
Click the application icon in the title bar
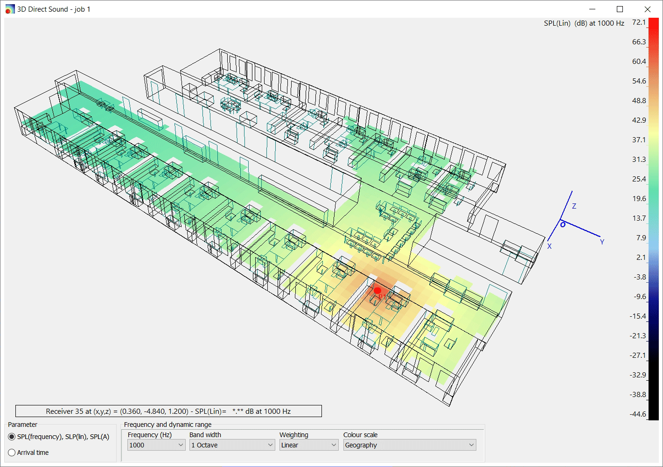point(9,9)
